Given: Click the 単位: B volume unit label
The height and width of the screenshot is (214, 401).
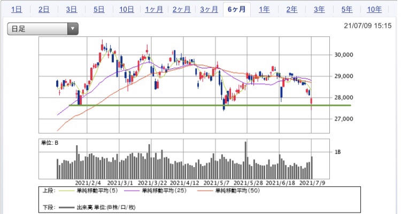Looking at the screenshot, I should 50,143.
